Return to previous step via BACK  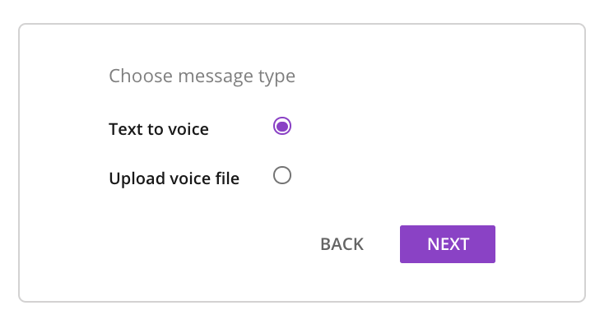pos(342,244)
